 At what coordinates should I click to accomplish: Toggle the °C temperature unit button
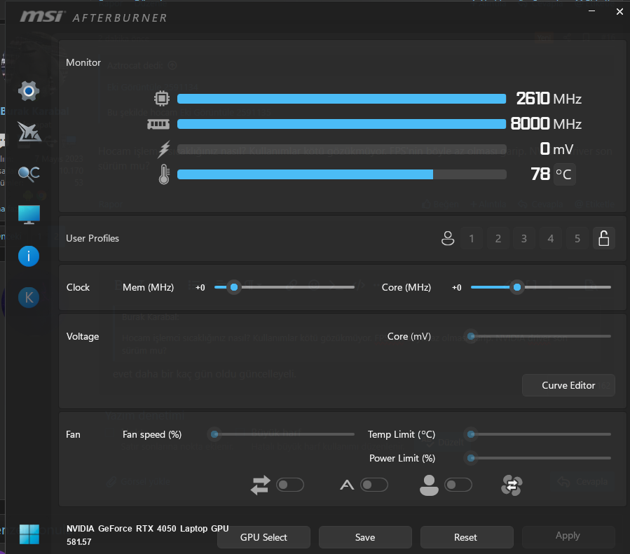coord(564,174)
